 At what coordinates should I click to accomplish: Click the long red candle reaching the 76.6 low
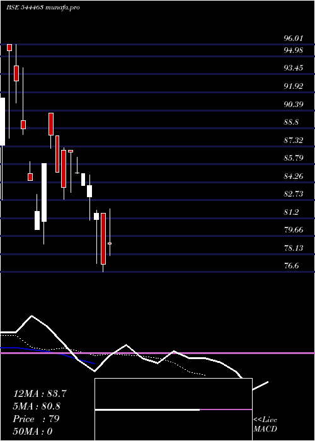pos(103,239)
